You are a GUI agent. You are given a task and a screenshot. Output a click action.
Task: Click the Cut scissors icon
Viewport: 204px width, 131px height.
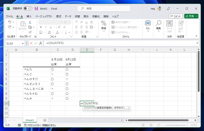coord(30,22)
